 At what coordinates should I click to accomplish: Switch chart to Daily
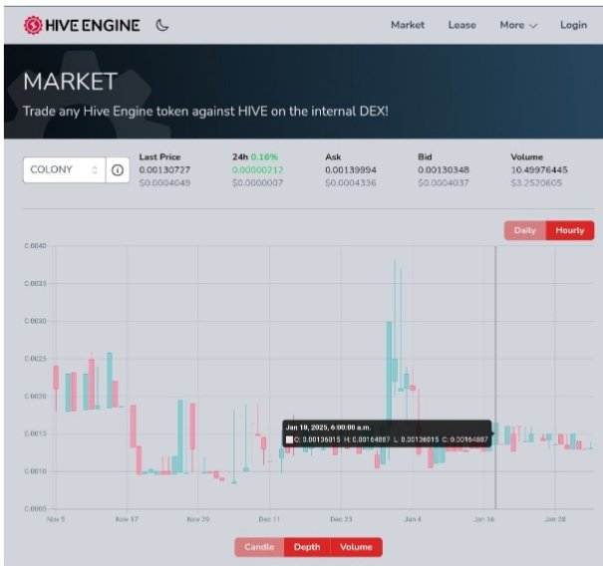click(x=524, y=230)
